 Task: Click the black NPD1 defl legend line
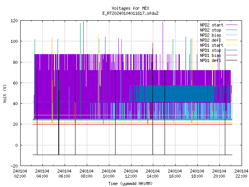point(231,60)
